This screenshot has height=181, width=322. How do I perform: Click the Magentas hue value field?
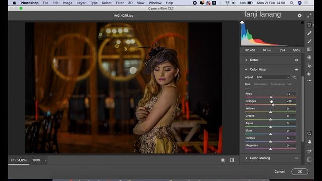(290, 145)
